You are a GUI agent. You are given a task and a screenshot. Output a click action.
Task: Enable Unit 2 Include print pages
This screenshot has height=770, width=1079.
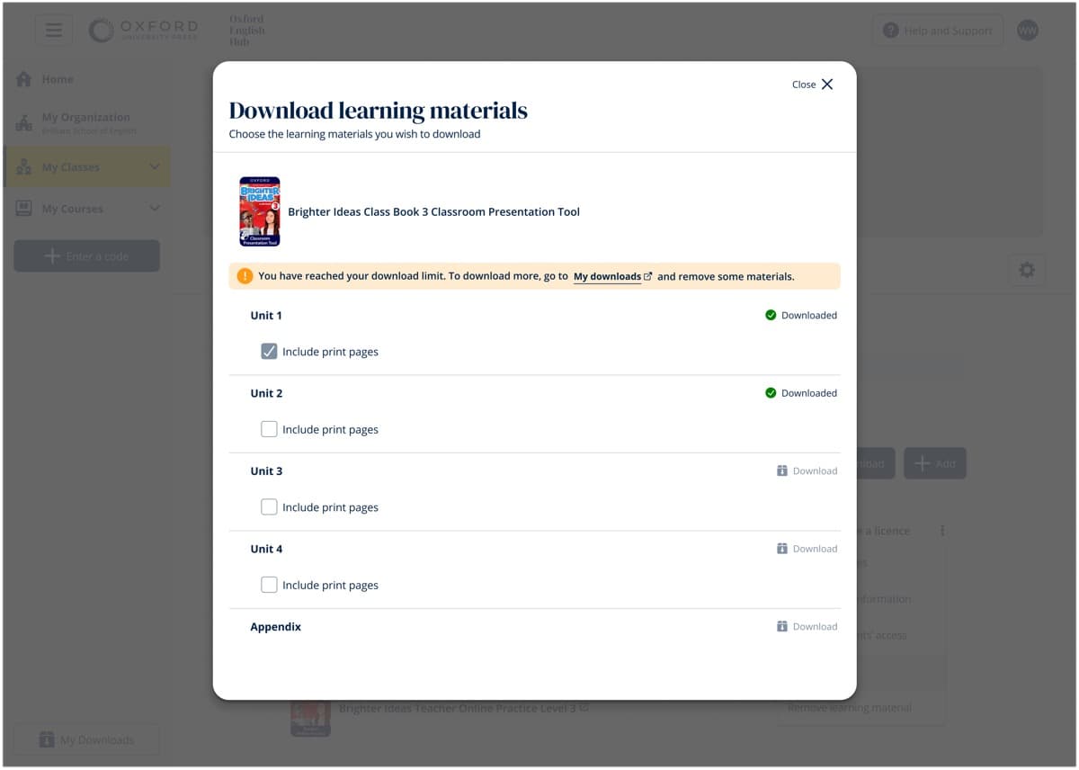(269, 429)
